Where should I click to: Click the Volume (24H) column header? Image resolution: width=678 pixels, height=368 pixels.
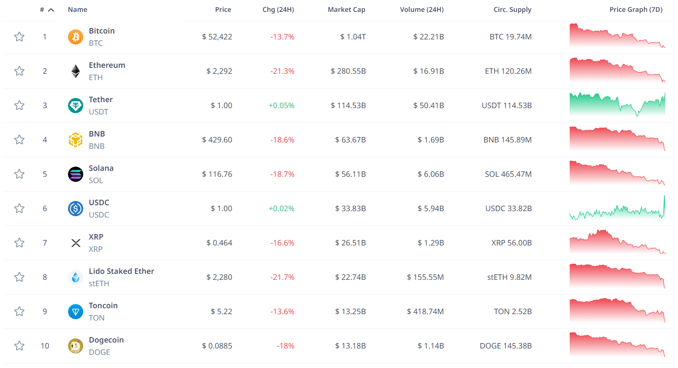point(421,9)
